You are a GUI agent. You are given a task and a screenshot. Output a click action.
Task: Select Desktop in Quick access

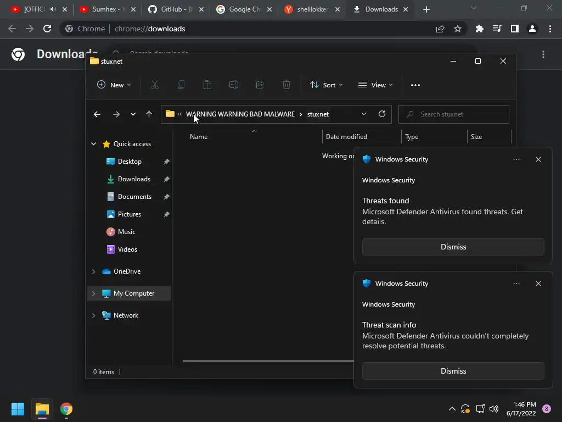click(x=130, y=162)
